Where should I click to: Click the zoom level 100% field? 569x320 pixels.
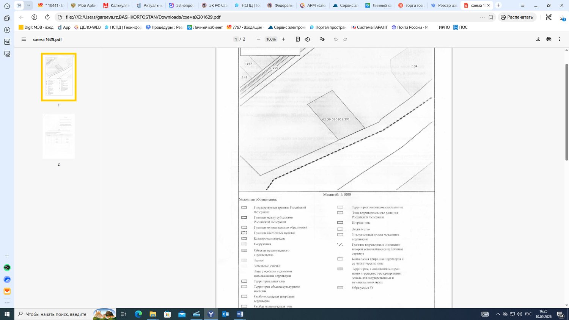coord(271,39)
